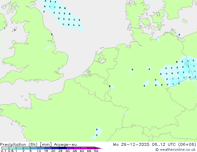Click the '50' legend scale label

pyautogui.click(x=96, y=151)
